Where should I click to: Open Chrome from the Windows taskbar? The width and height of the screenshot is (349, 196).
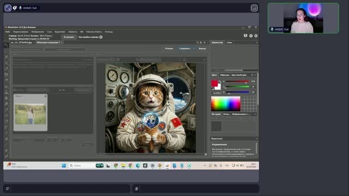(x=130, y=166)
